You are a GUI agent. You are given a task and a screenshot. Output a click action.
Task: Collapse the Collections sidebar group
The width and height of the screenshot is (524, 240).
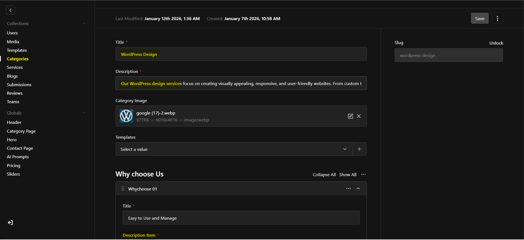click(x=84, y=23)
